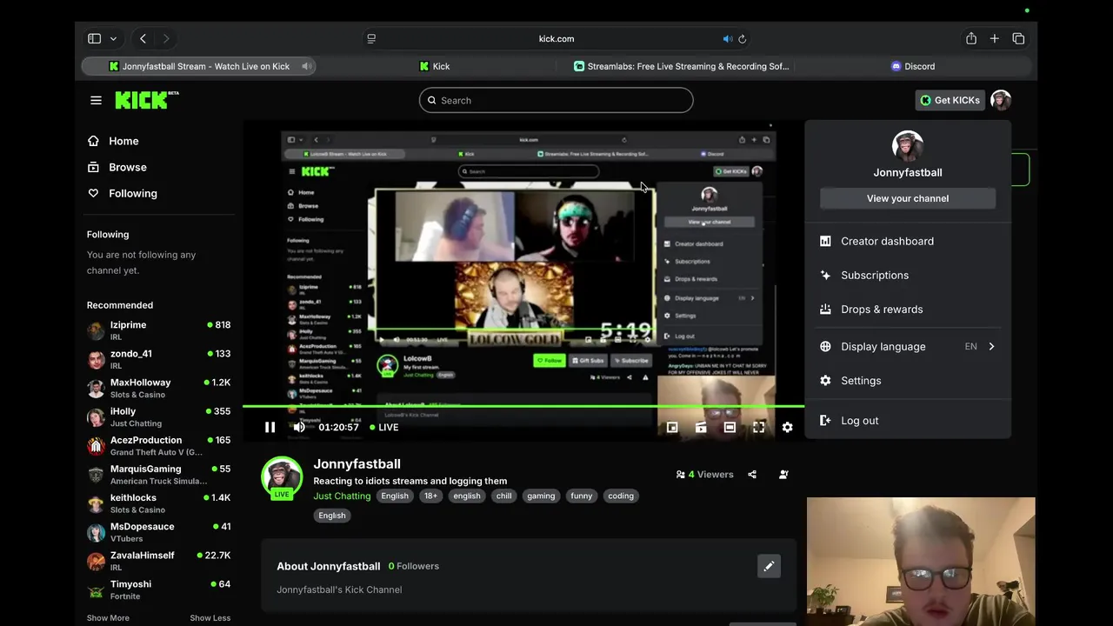
Task: Open recommended channel MsDopesauce
Action: point(158,531)
